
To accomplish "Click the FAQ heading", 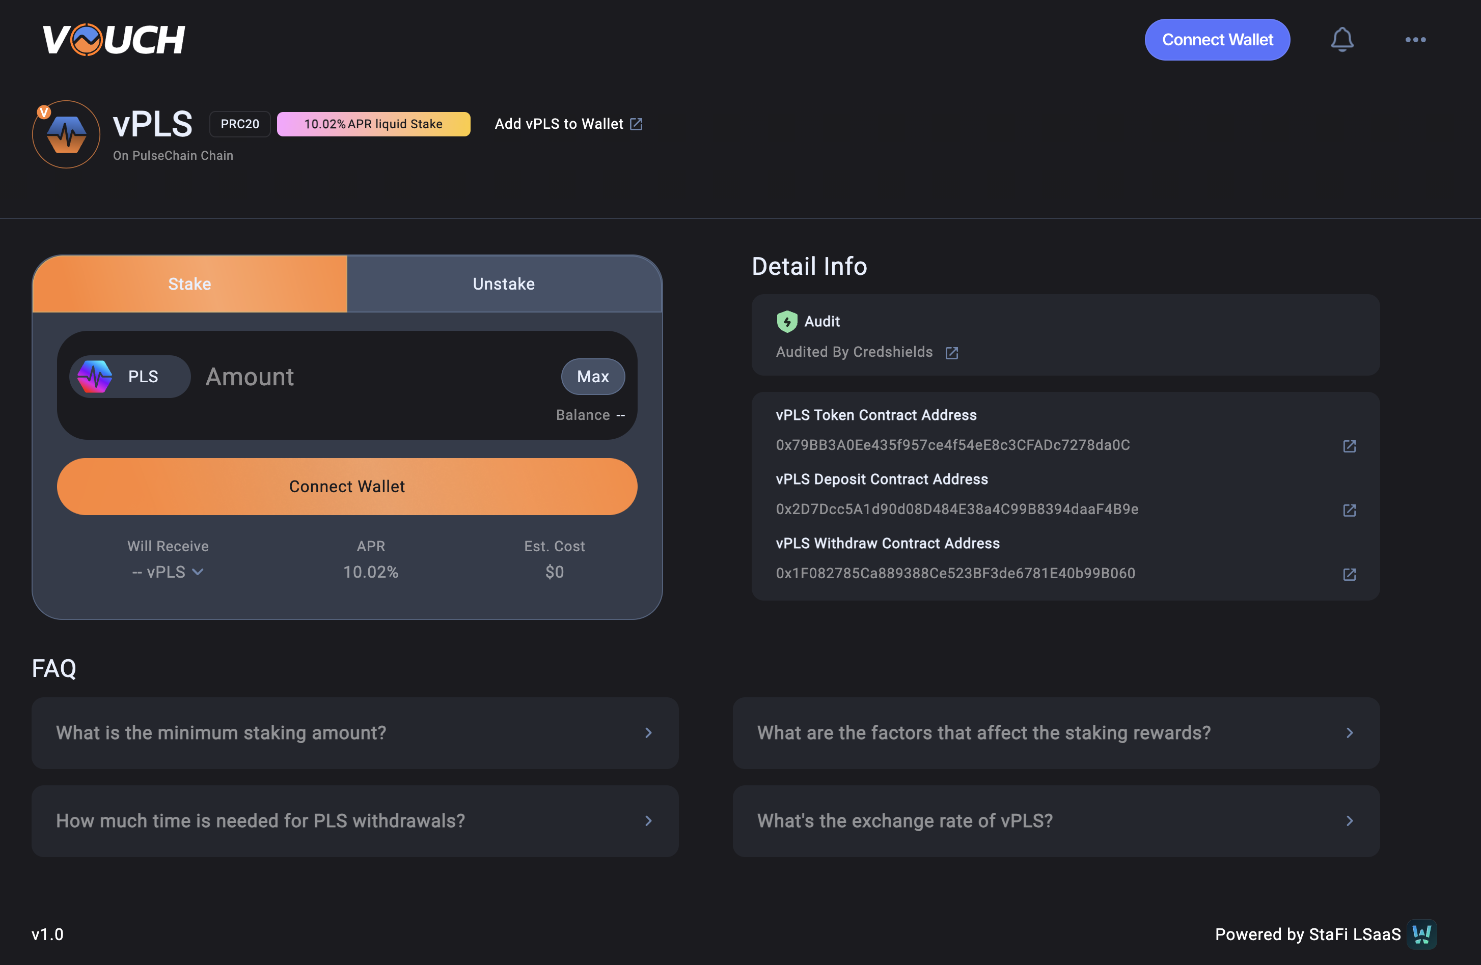I will point(54,668).
